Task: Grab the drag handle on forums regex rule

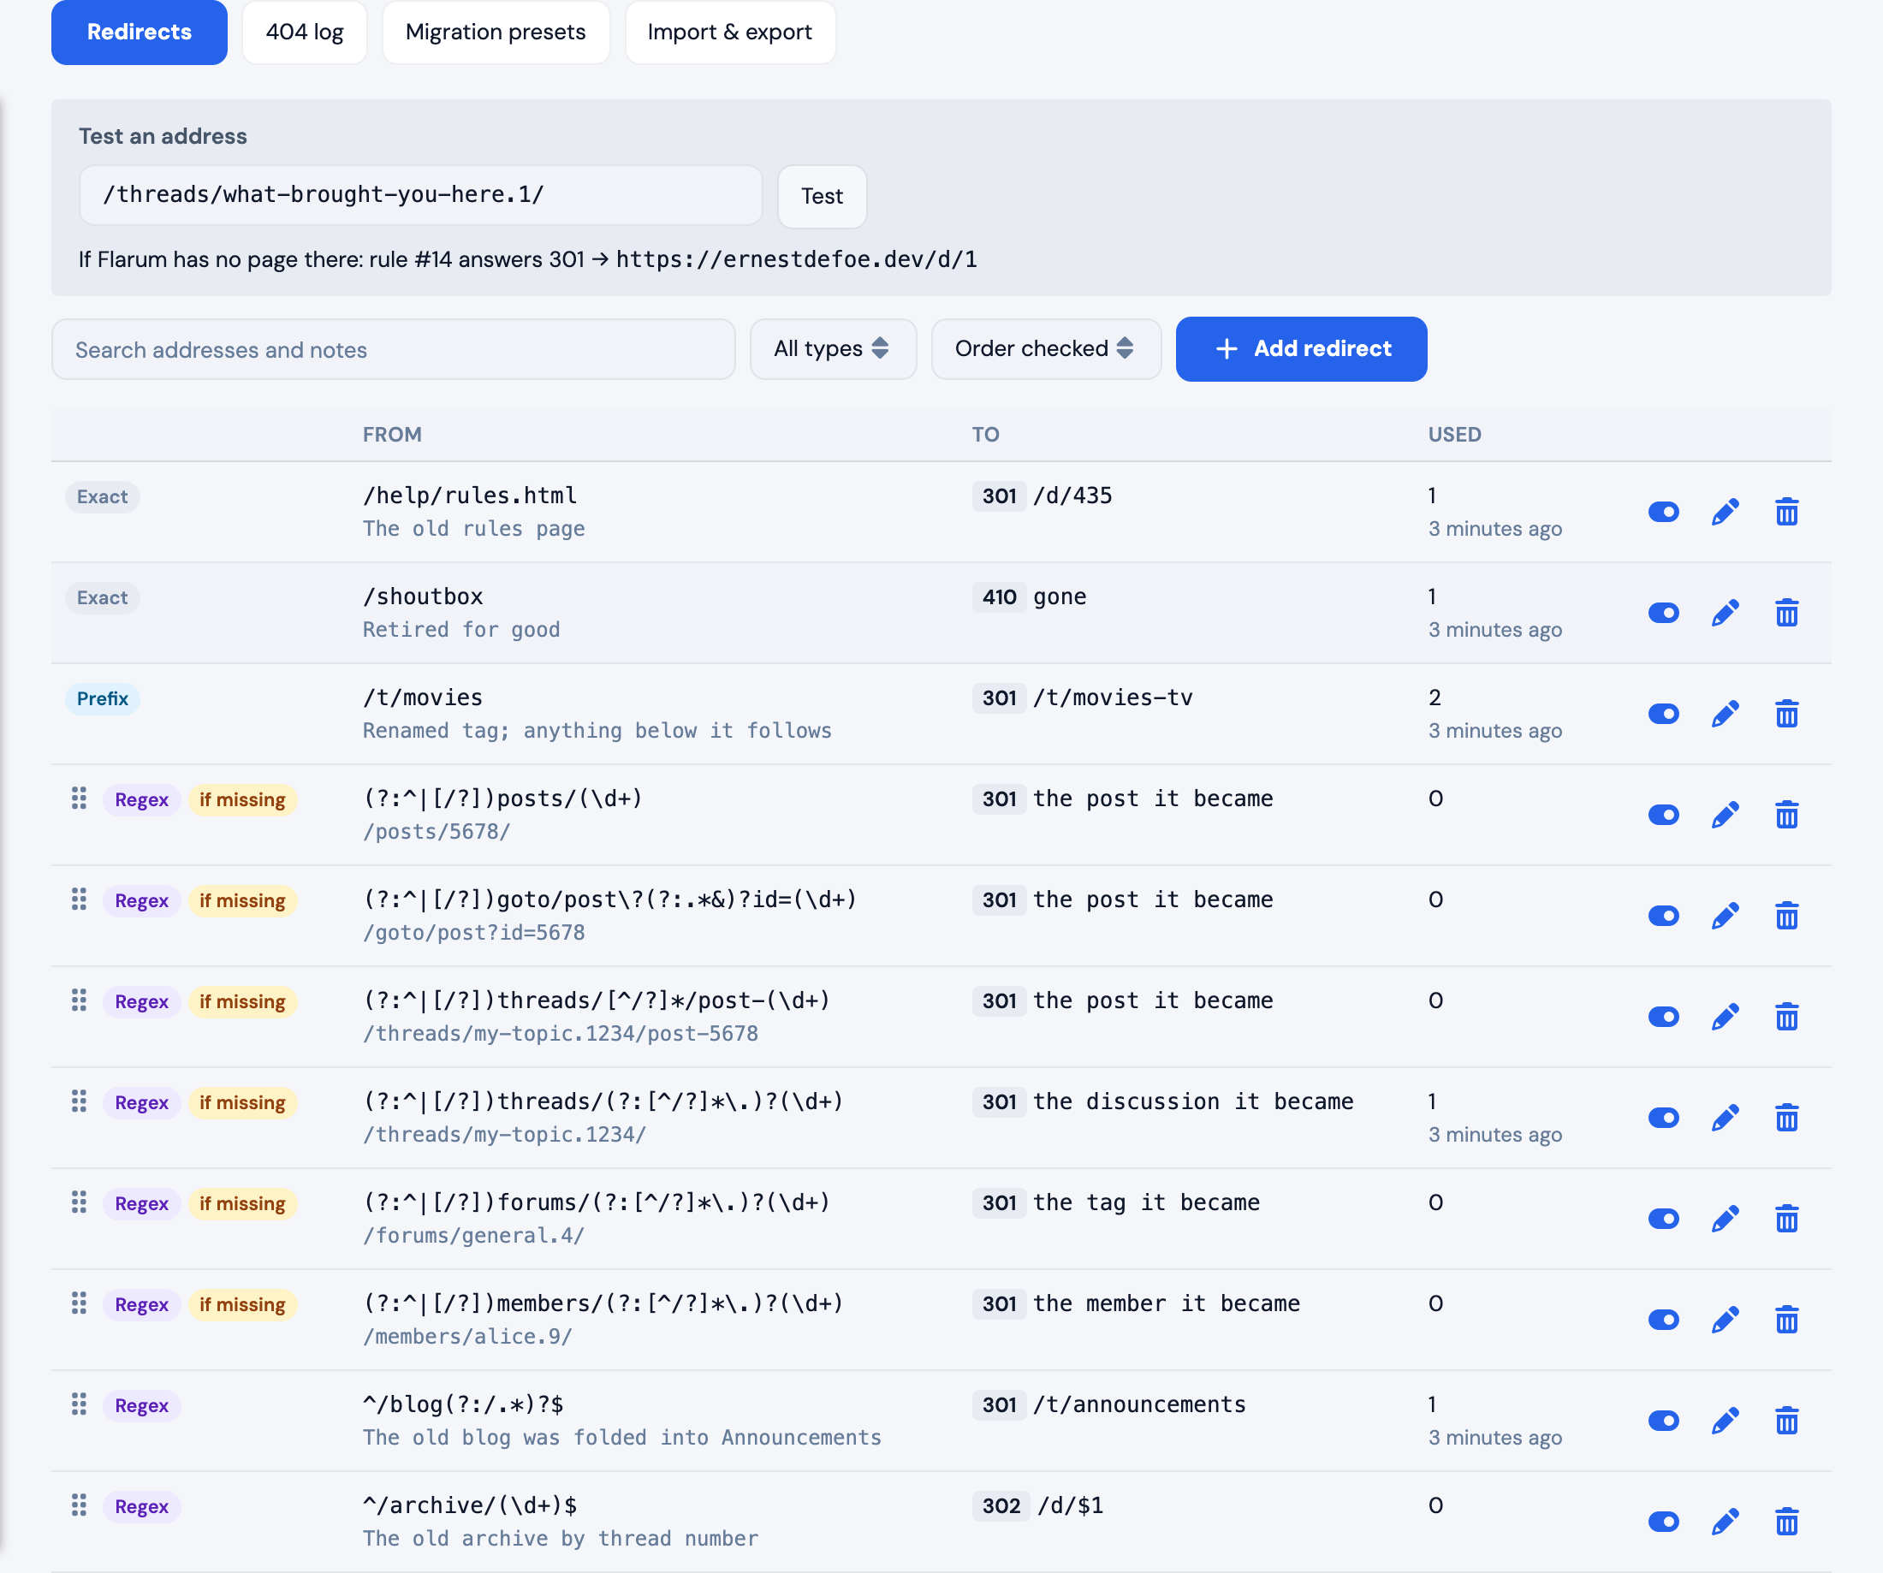Action: coord(79,1202)
